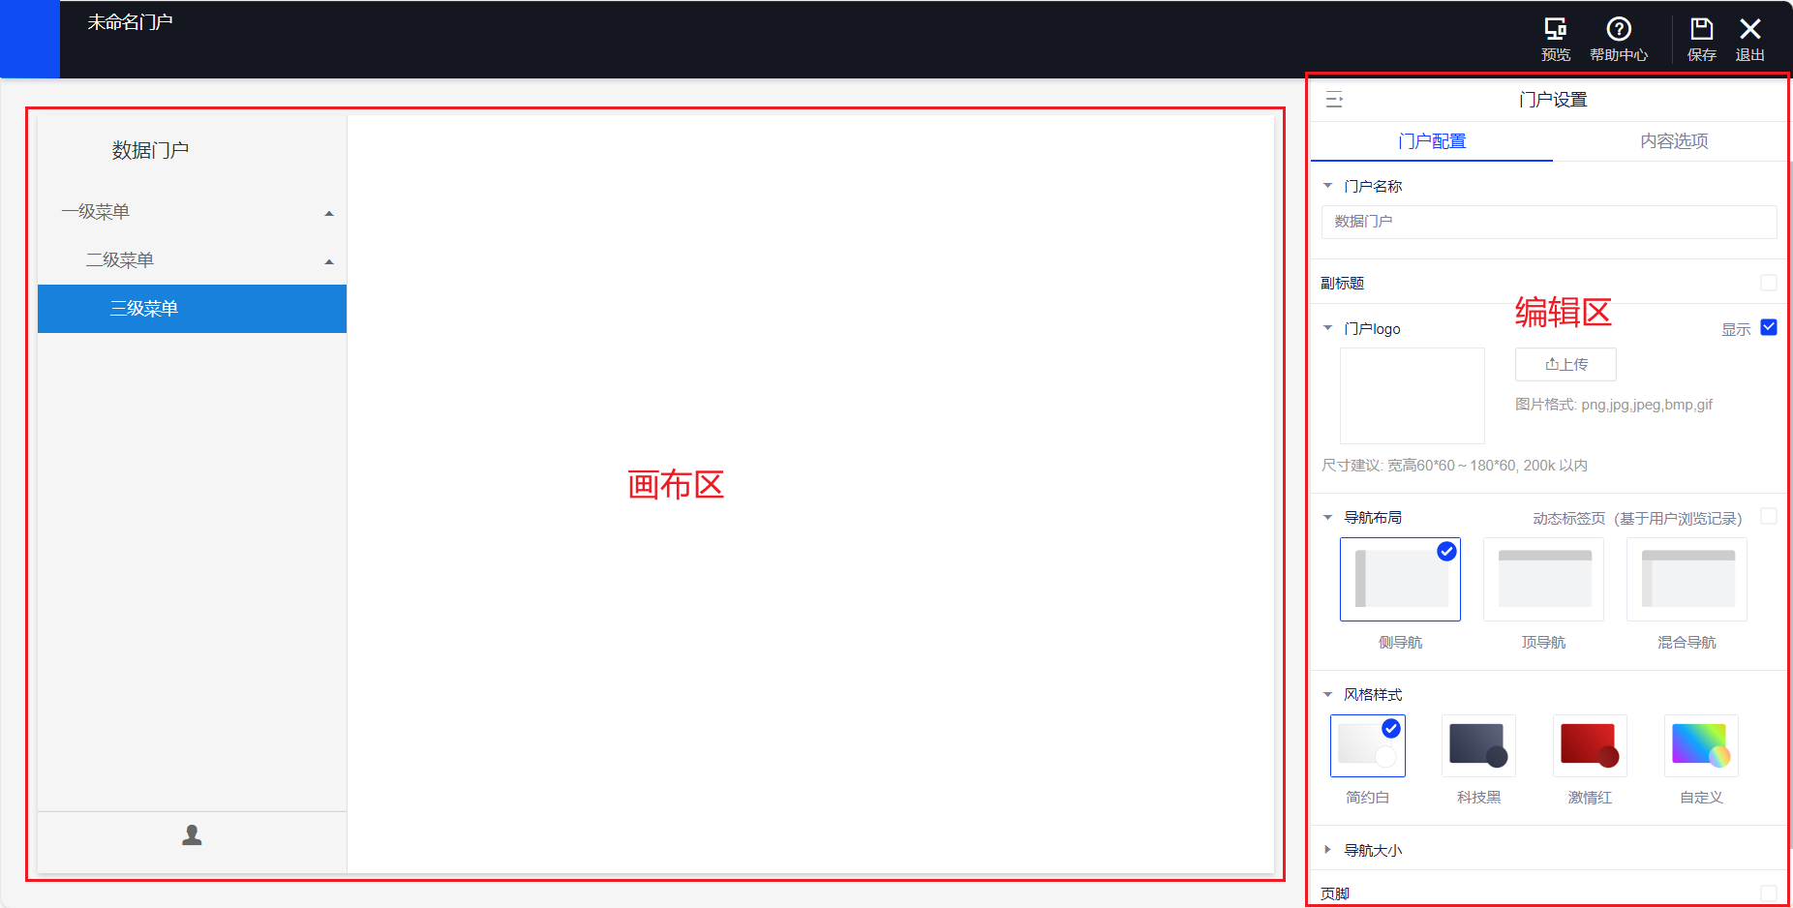The image size is (1793, 908).
Task: Collapse the settings panel via the fold icon
Action: (1334, 100)
